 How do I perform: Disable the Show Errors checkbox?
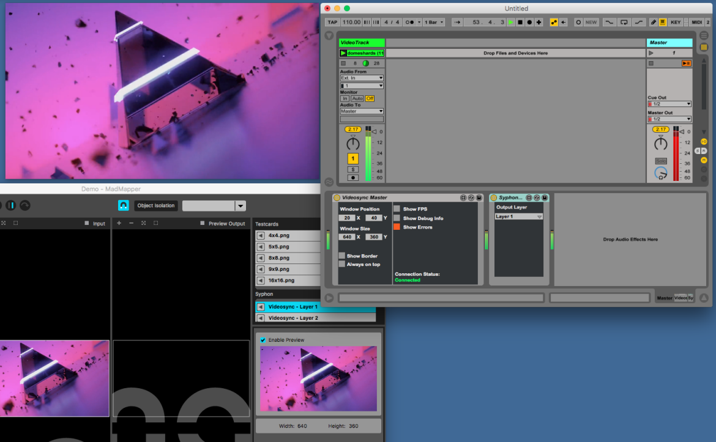[x=397, y=227]
